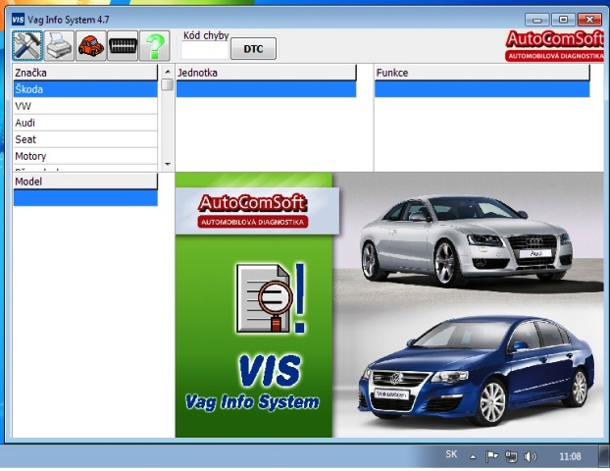
Task: Select highlighted first row under Model
Action: tap(85, 198)
